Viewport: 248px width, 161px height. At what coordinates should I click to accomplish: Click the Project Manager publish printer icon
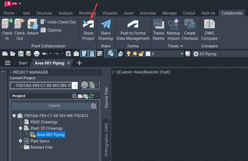(x=84, y=85)
